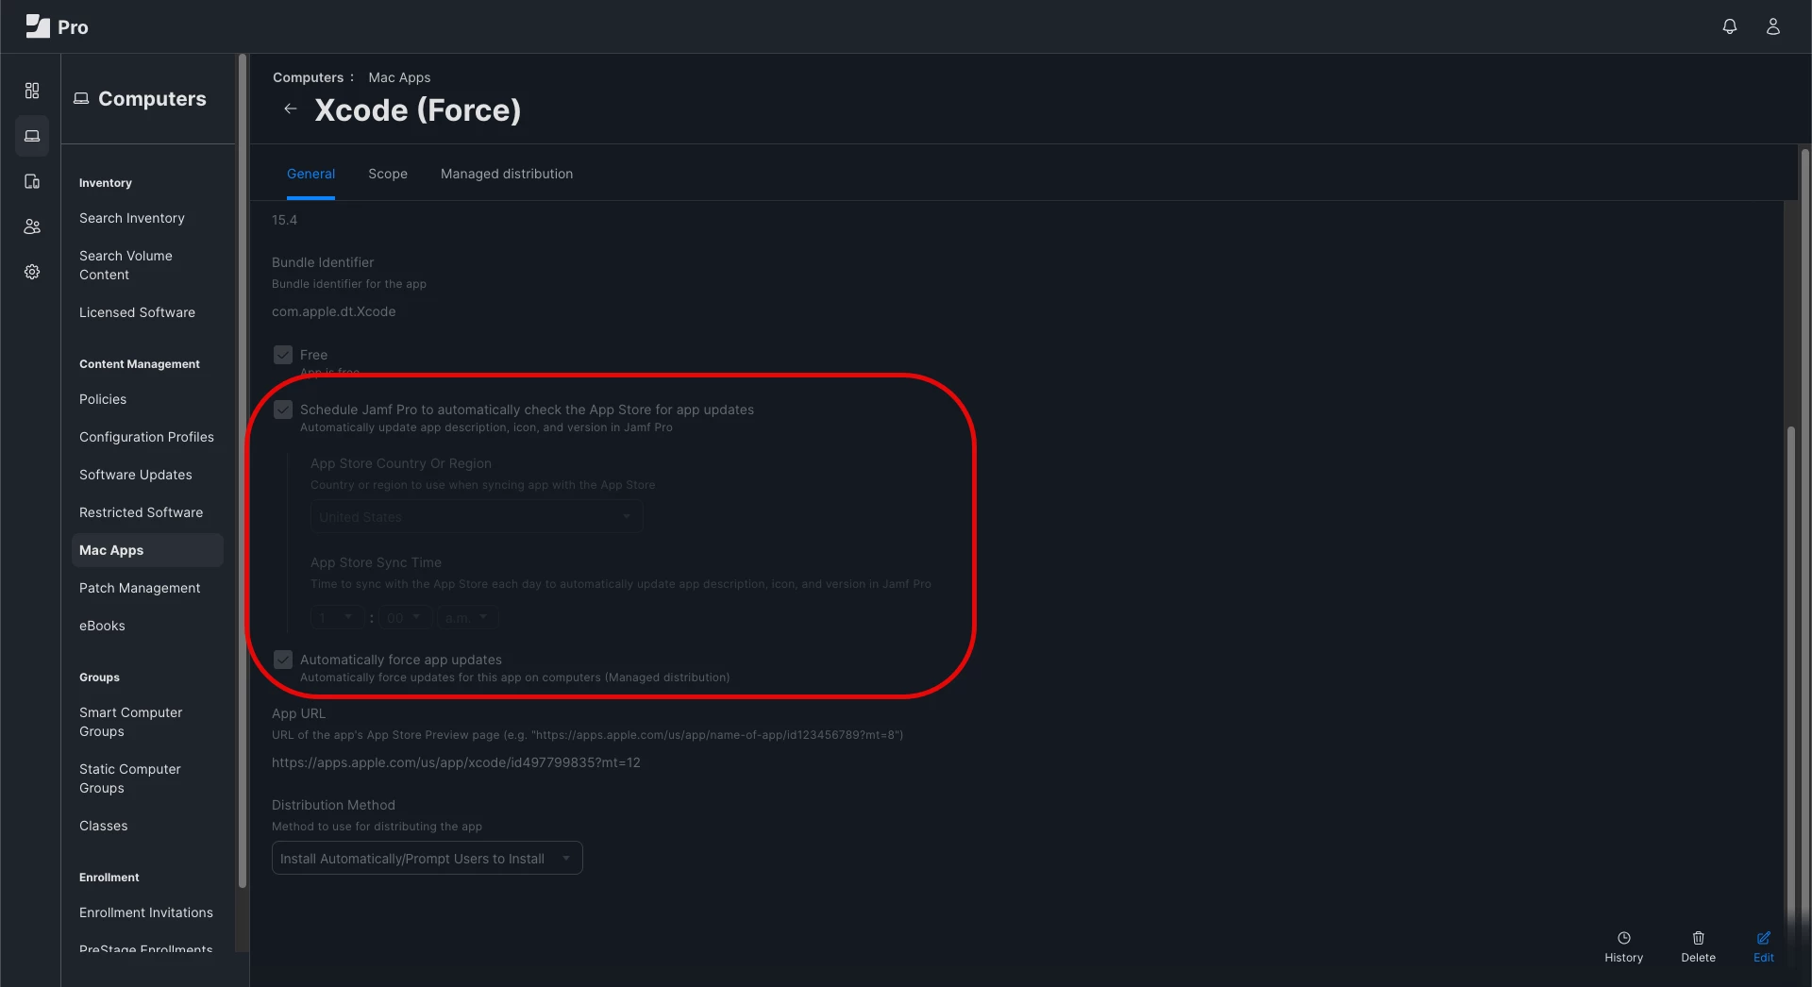The width and height of the screenshot is (1812, 987).
Task: Open Search Inventory in sidebar
Action: click(x=132, y=218)
